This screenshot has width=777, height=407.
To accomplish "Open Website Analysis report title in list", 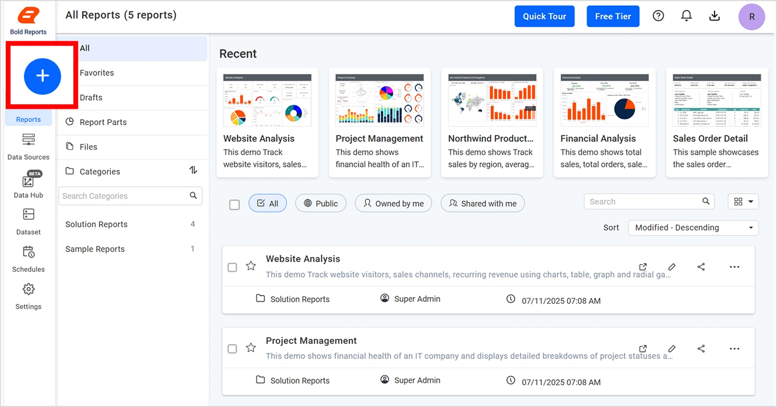I will 303,259.
